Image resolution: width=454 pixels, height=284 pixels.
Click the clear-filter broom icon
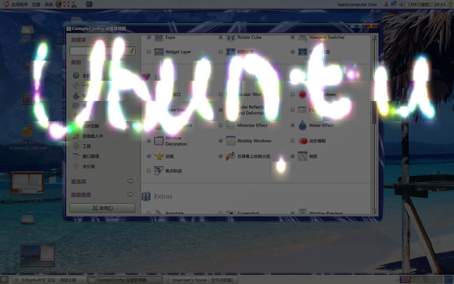pos(131,51)
